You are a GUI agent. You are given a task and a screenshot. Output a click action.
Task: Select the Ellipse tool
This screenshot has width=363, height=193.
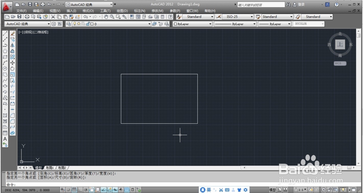click(x=5, y=86)
